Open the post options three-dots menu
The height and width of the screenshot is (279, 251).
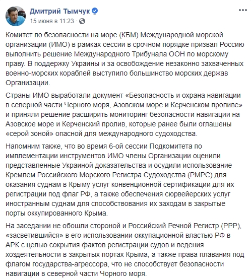click(x=243, y=10)
